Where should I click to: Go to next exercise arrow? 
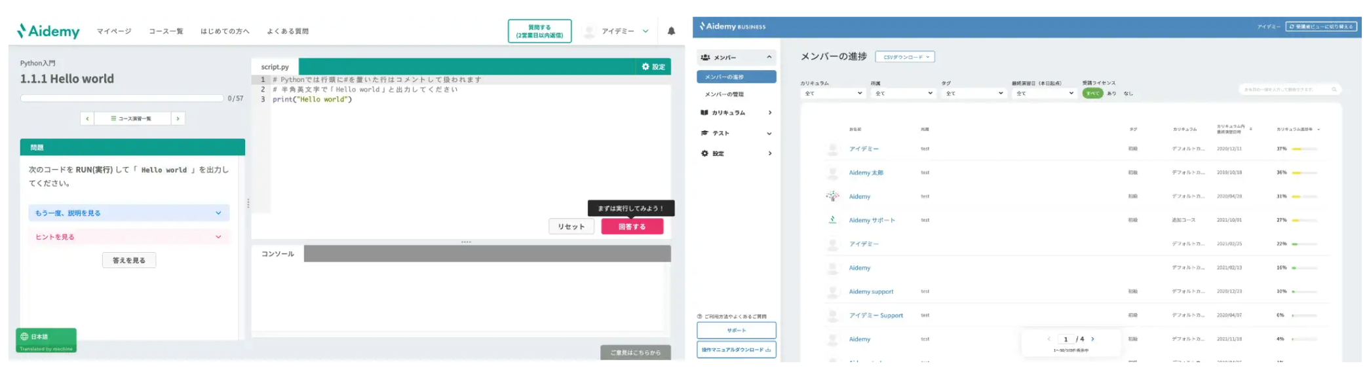click(x=178, y=119)
